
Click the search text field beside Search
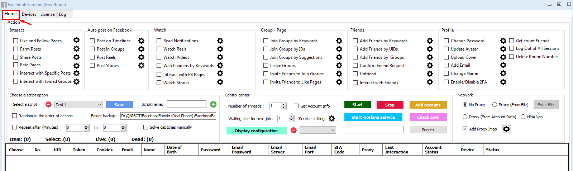click(374, 130)
